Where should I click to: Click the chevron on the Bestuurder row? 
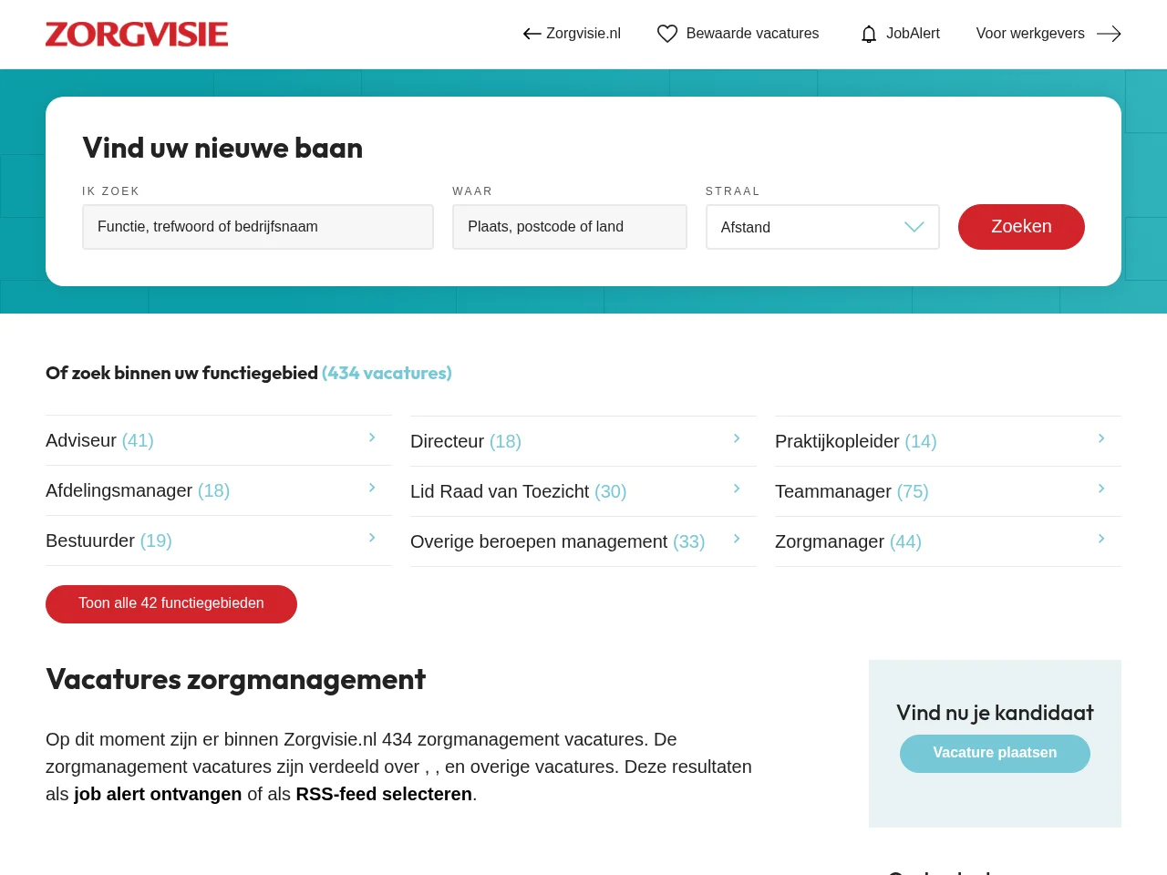tap(372, 538)
